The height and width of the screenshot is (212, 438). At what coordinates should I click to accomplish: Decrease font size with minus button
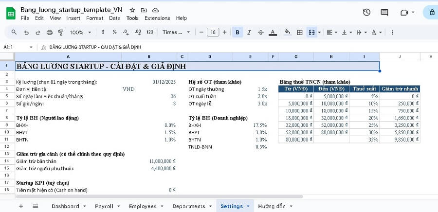(x=201, y=33)
